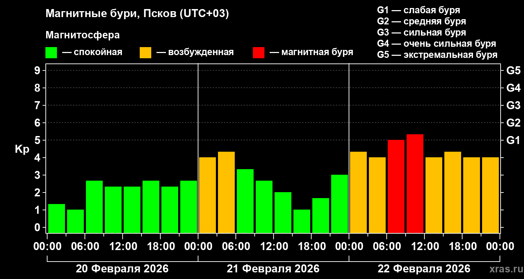Click the 'Kp' axis label
The image size is (524, 279).
pos(22,149)
